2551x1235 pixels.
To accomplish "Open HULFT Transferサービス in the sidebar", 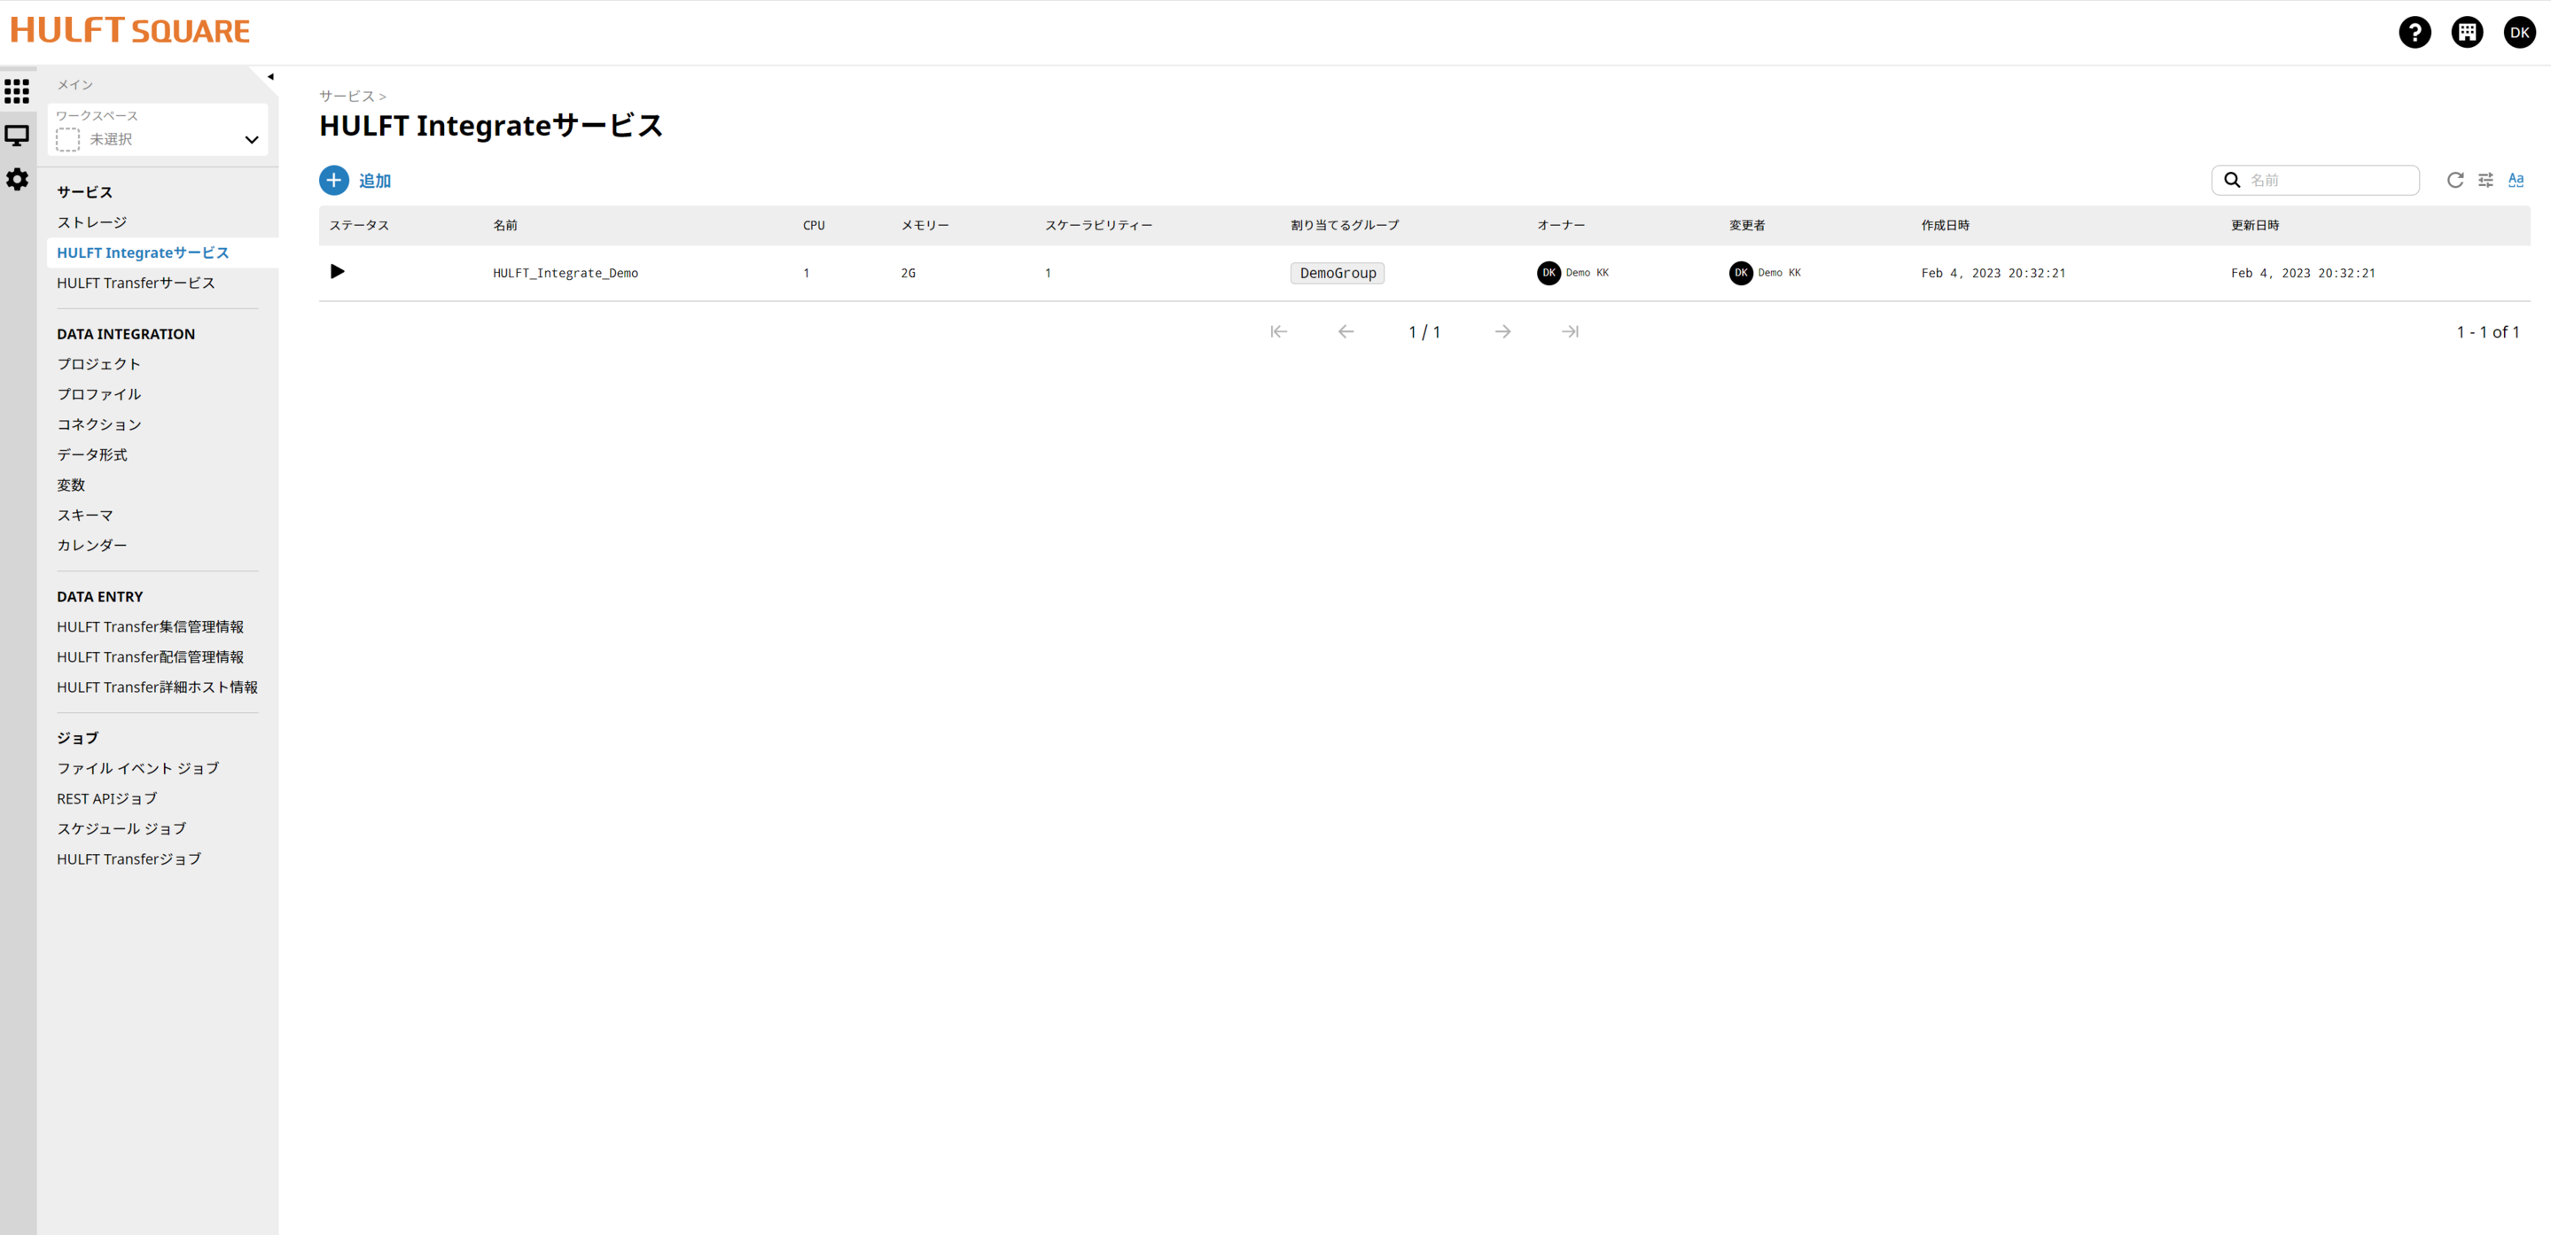I will pos(136,283).
